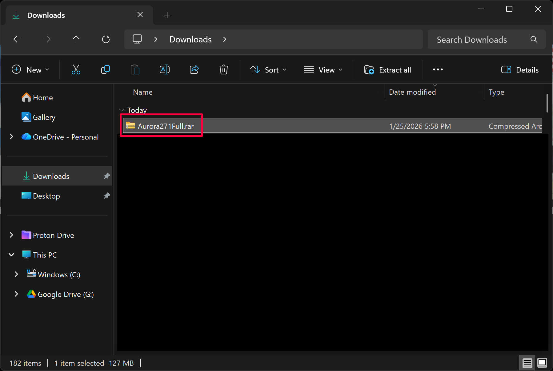Image resolution: width=553 pixels, height=371 pixels.
Task: Click the Rename icon in toolbar
Action: (x=164, y=70)
